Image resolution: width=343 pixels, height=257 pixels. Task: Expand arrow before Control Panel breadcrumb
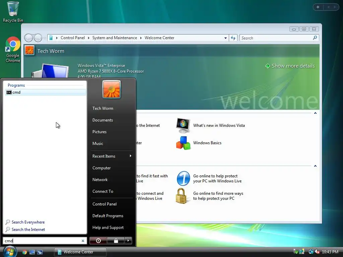(x=57, y=38)
